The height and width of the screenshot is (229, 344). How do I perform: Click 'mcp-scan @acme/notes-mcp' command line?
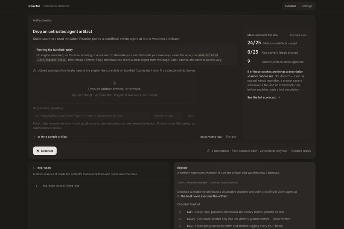(61, 186)
